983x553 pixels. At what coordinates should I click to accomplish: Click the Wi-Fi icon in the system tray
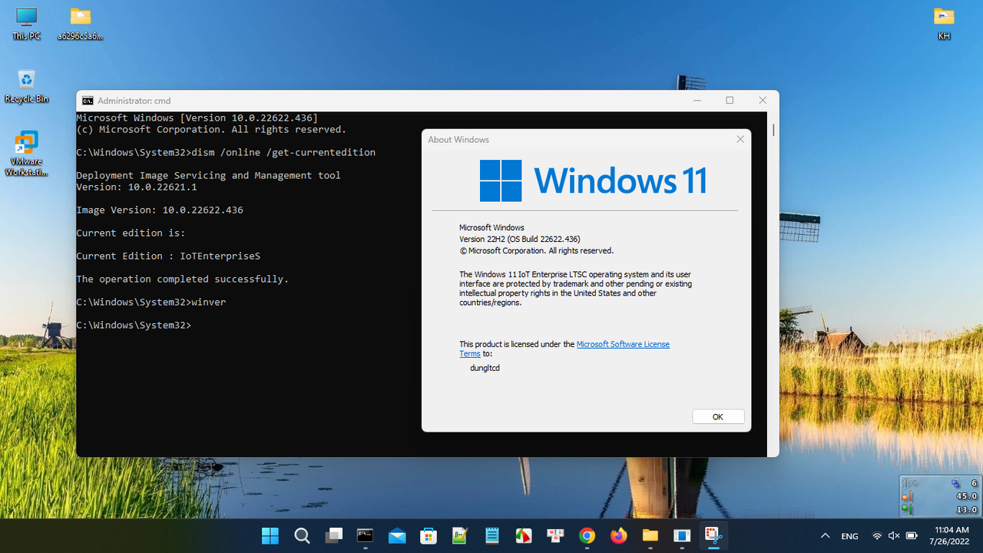coord(876,535)
